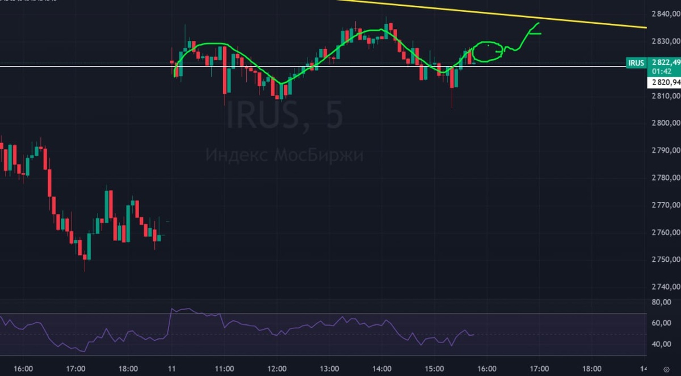Click the 2 740,00 price axis label
Image resolution: width=681 pixels, height=376 pixels.
tap(665, 286)
